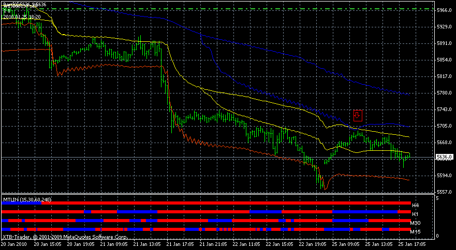
Task: Click the 5668.0 price axis label
Action: [x=444, y=143]
